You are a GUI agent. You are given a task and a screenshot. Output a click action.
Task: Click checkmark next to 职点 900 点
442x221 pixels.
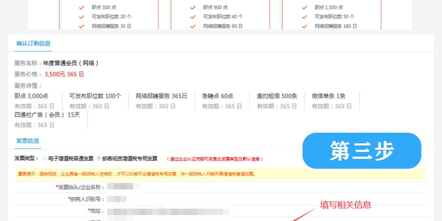coord(193,7)
